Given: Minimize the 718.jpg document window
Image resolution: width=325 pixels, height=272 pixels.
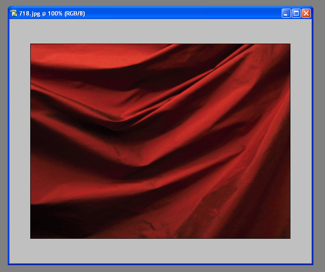Looking at the screenshot, I should (x=286, y=13).
